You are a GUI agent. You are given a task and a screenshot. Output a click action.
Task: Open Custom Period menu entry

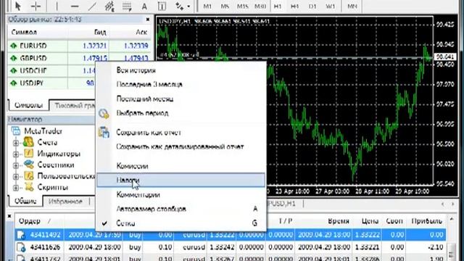point(181,113)
